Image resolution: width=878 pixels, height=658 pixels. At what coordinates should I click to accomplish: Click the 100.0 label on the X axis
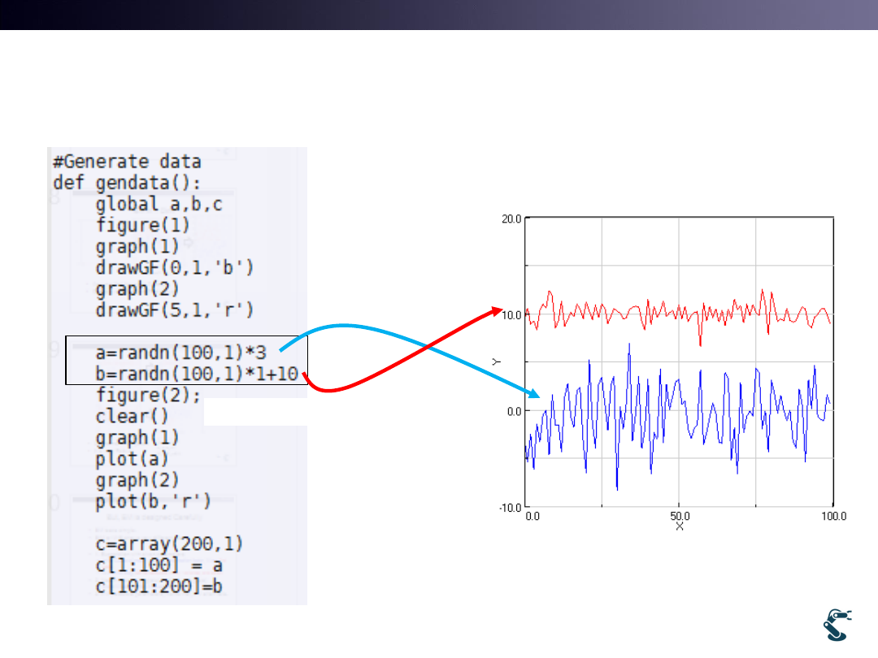pos(831,516)
